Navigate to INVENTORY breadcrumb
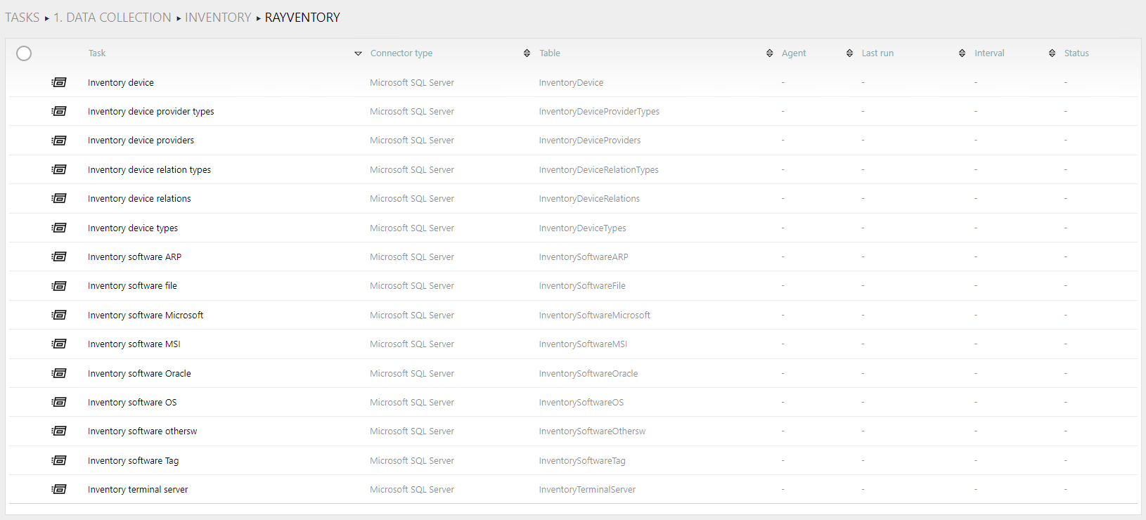This screenshot has height=520, width=1146. (x=218, y=18)
